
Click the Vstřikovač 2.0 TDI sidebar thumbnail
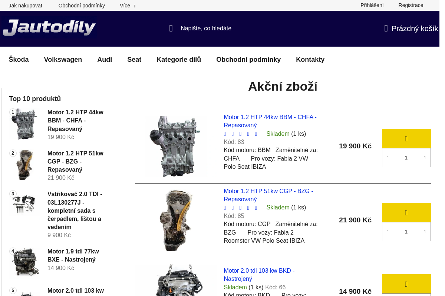click(24, 204)
